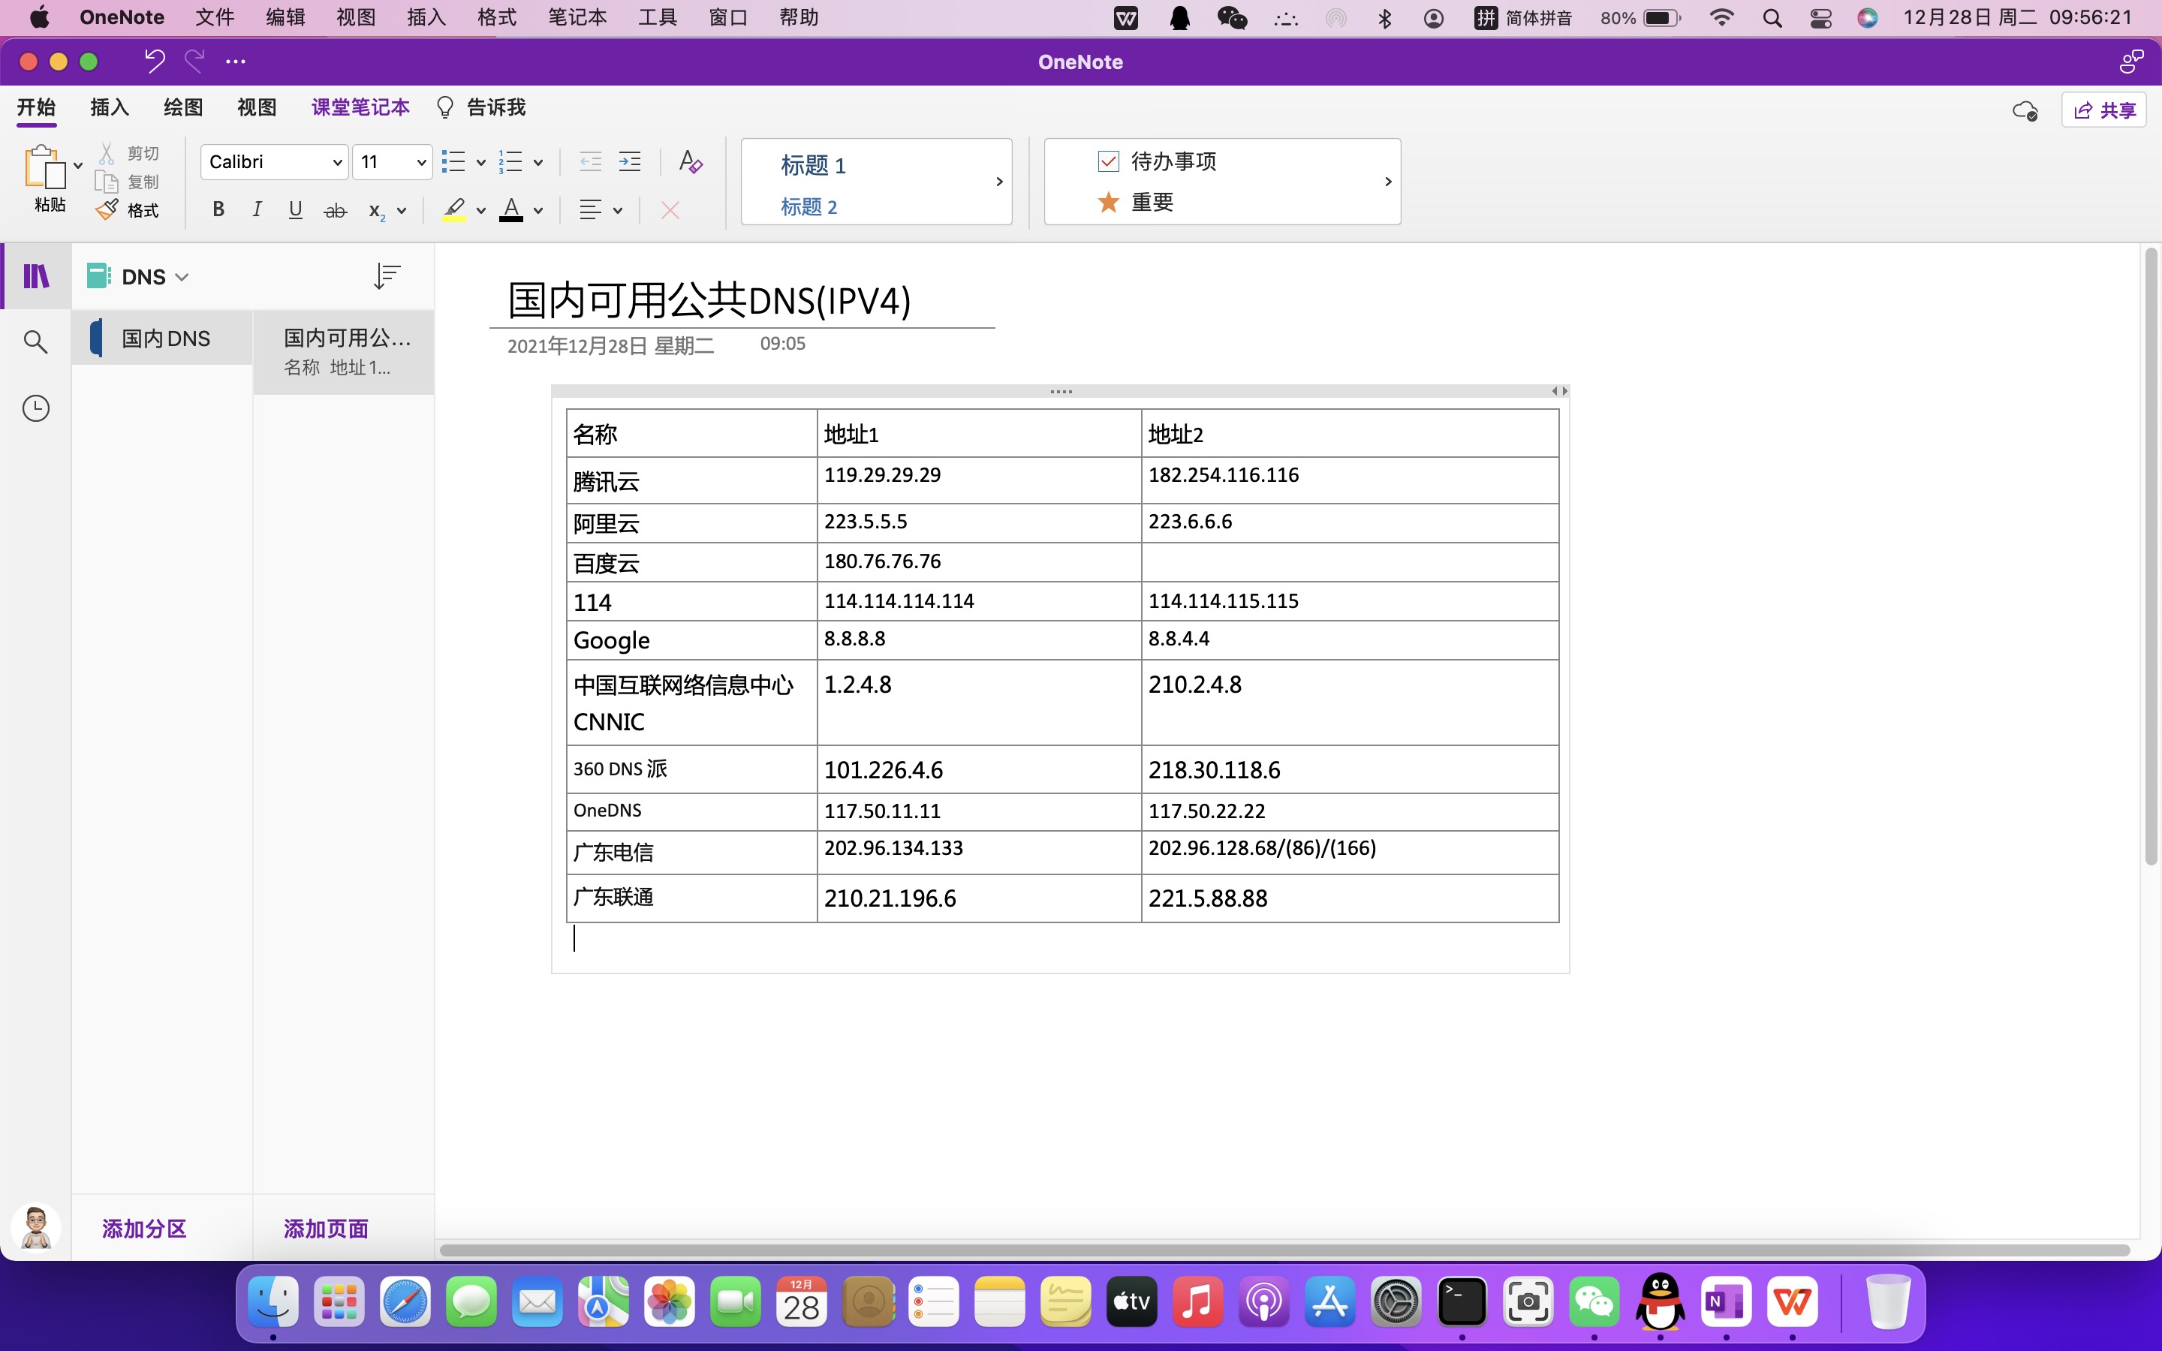Switch to the 绘图 ribbon tab
The width and height of the screenshot is (2162, 1351).
point(183,107)
